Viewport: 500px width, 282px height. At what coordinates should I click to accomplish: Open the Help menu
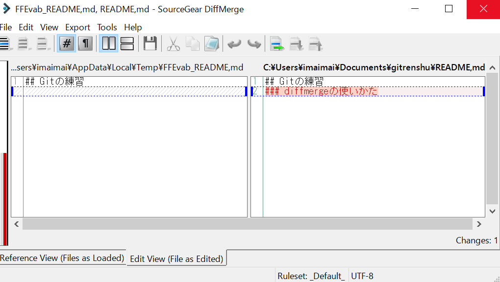click(133, 27)
